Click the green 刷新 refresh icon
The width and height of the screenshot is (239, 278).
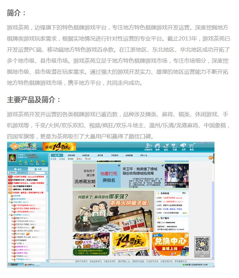(69, 159)
